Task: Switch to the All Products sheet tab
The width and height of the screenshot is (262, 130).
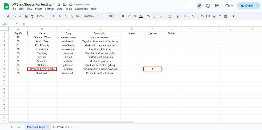Action: 61,127
